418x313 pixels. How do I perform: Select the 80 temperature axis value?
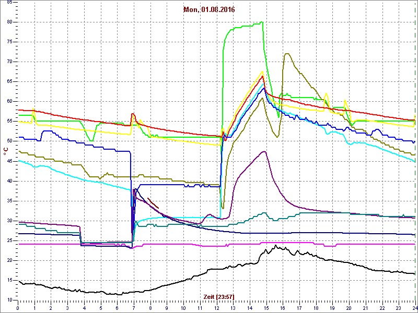click(8, 22)
